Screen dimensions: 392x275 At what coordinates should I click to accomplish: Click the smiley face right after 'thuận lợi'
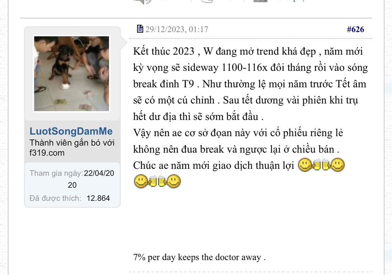(x=305, y=165)
